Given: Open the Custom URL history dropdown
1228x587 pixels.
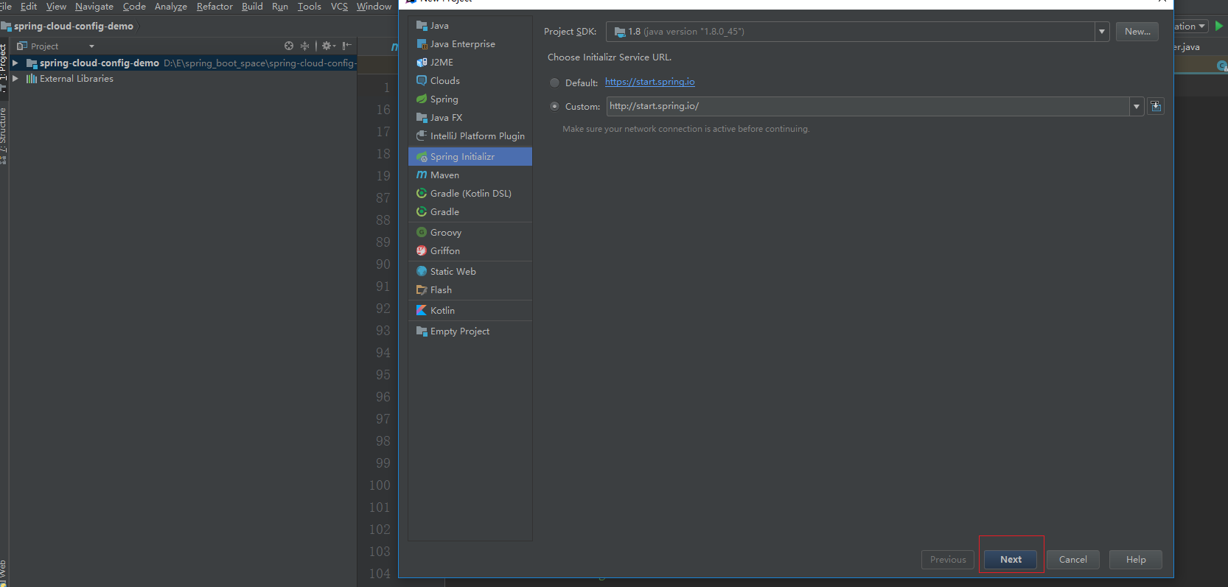Looking at the screenshot, I should pos(1137,106).
